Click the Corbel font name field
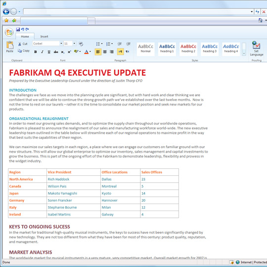The image size is (267, 267). pos(46,44)
